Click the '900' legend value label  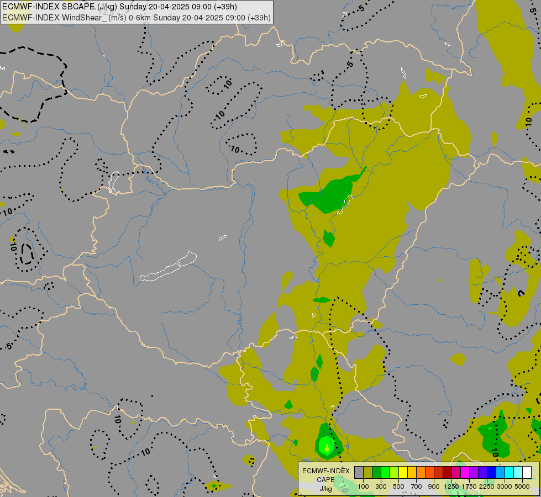pos(434,487)
